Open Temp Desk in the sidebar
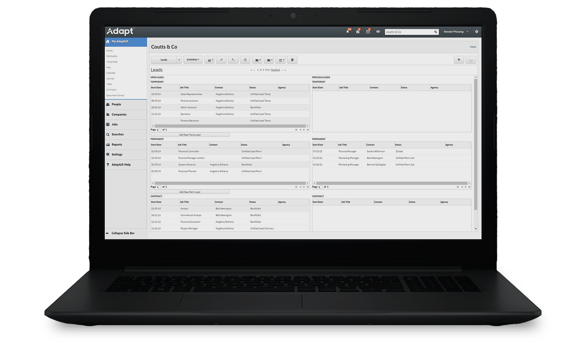The height and width of the screenshot is (345, 586). (x=112, y=62)
